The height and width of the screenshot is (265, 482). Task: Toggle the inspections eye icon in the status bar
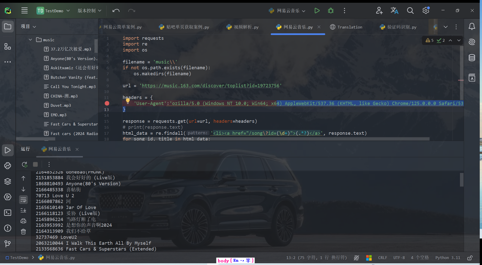tap(357, 258)
